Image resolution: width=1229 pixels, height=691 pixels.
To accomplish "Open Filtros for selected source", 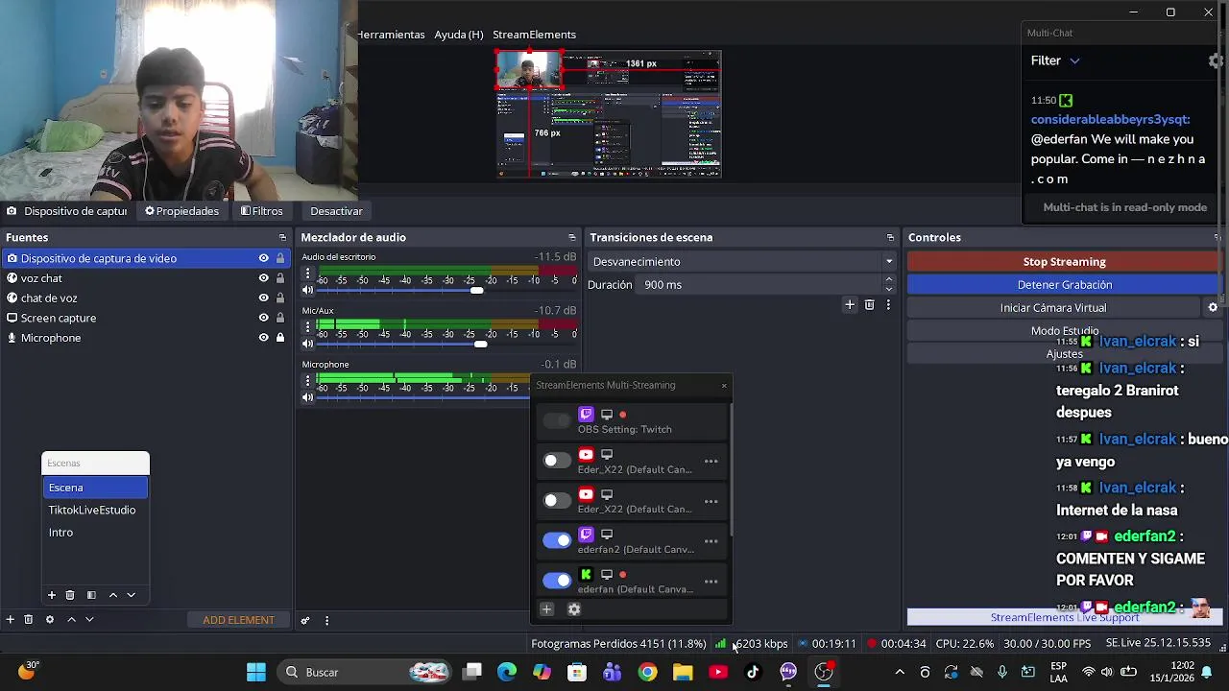I will click(x=261, y=211).
